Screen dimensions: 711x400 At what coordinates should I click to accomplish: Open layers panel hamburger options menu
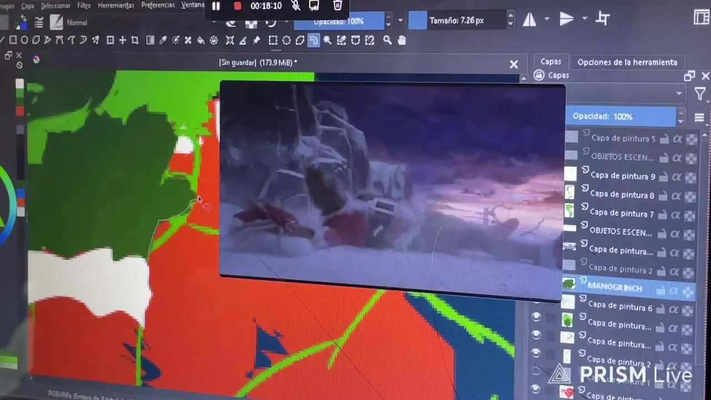coord(699,118)
